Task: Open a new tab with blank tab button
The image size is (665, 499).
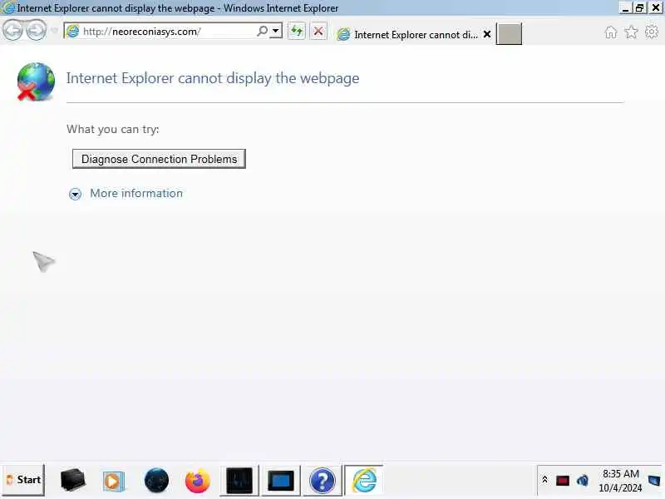Action: pos(509,34)
